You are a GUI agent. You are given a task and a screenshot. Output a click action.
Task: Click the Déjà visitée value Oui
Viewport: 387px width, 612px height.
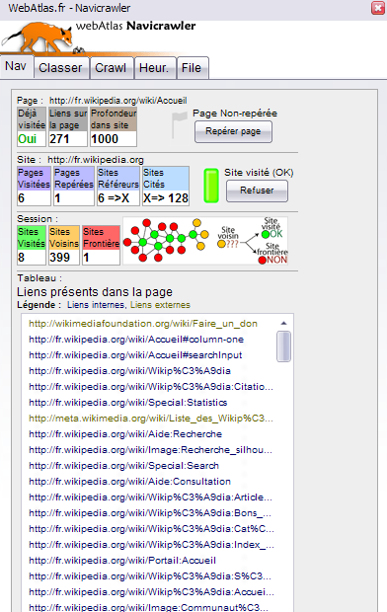[x=28, y=139]
